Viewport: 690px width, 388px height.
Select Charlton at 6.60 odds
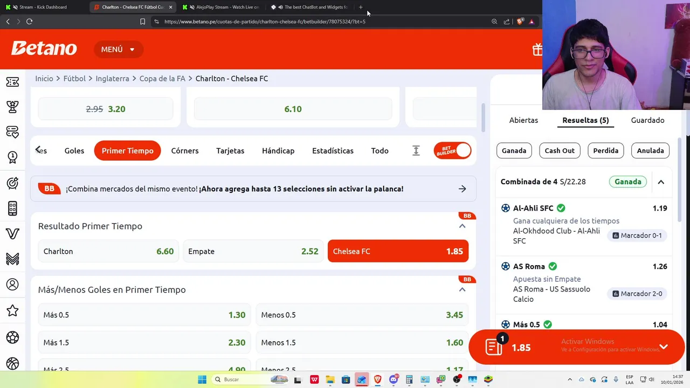[x=108, y=252]
